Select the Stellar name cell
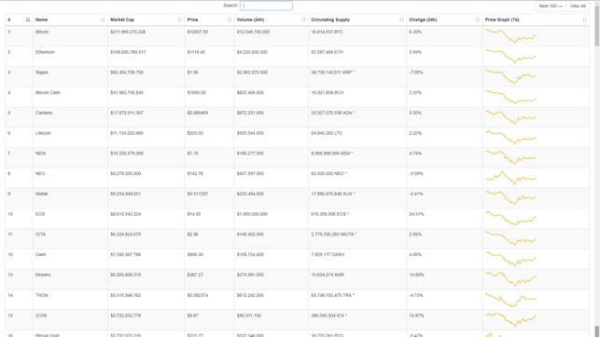600x337 pixels. pos(70,197)
